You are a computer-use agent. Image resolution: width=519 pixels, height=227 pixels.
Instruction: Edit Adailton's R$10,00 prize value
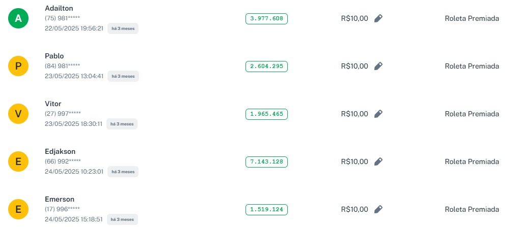(x=378, y=18)
